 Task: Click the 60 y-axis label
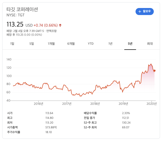8,92
